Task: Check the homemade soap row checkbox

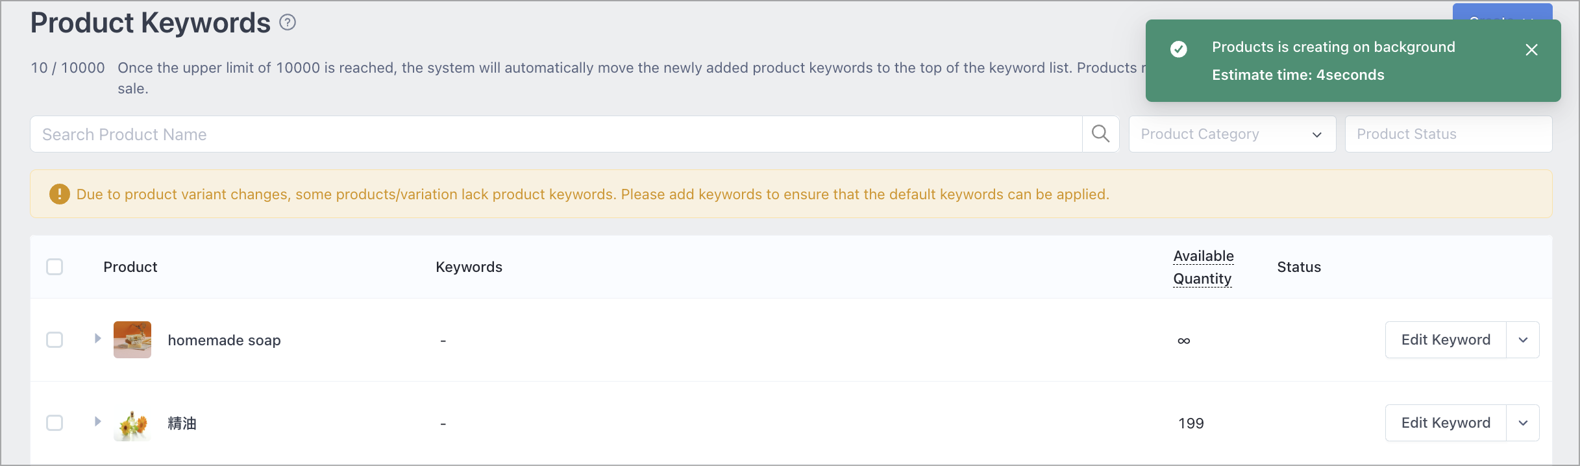Action: pyautogui.click(x=55, y=339)
